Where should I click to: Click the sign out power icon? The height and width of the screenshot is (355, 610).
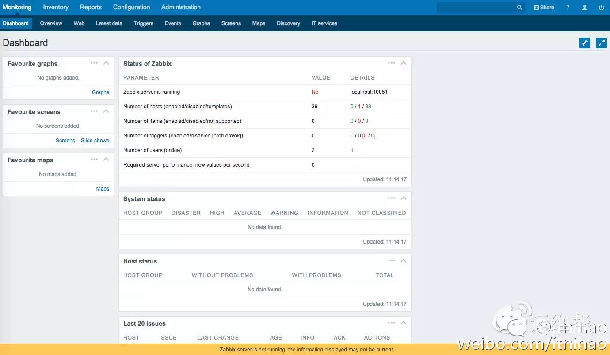click(x=602, y=8)
